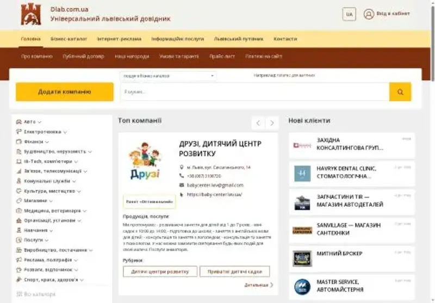Click the Lviv lion castle site logo
This screenshot has width=435, height=303.
pos(31,14)
